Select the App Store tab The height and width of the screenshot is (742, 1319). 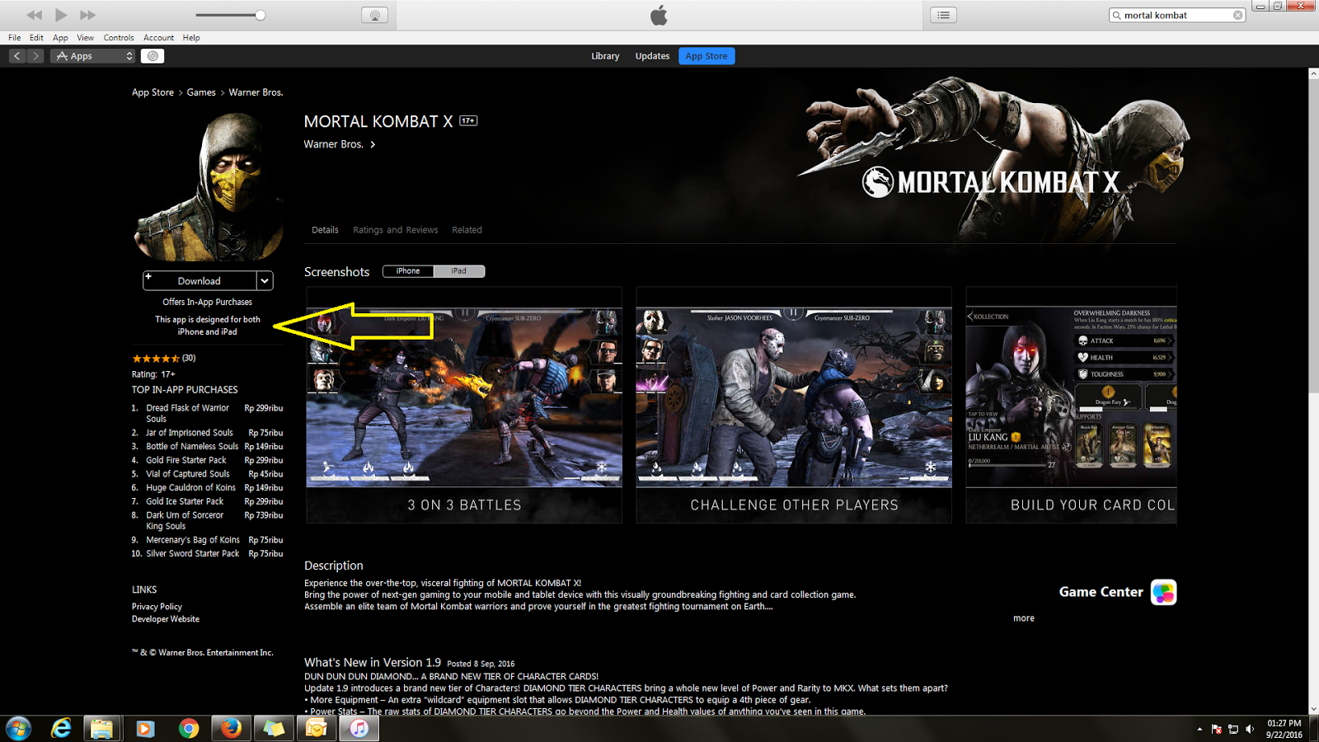706,56
